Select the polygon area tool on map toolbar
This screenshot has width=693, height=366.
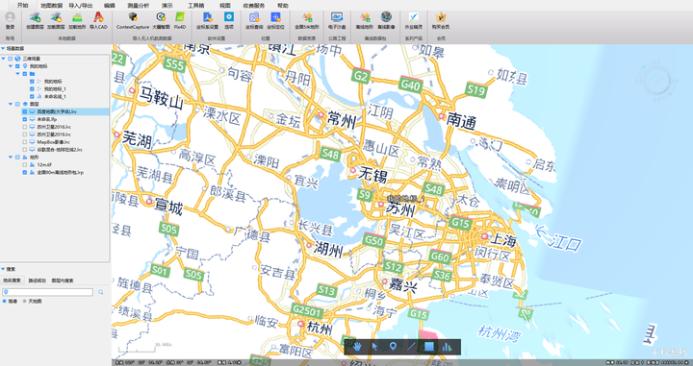point(428,347)
